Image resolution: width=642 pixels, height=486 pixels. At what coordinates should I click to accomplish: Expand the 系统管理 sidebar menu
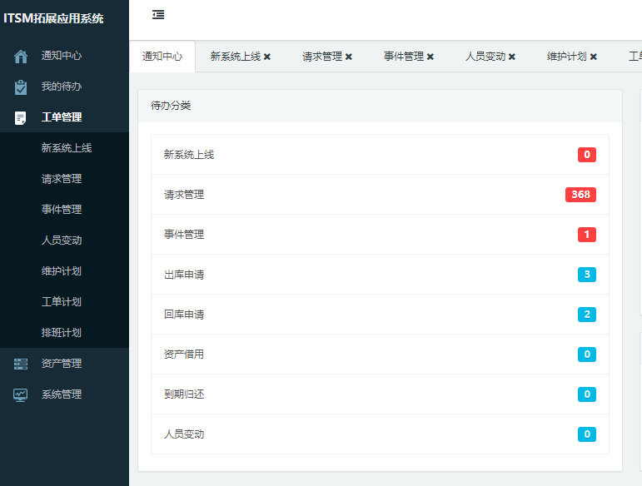[64, 394]
